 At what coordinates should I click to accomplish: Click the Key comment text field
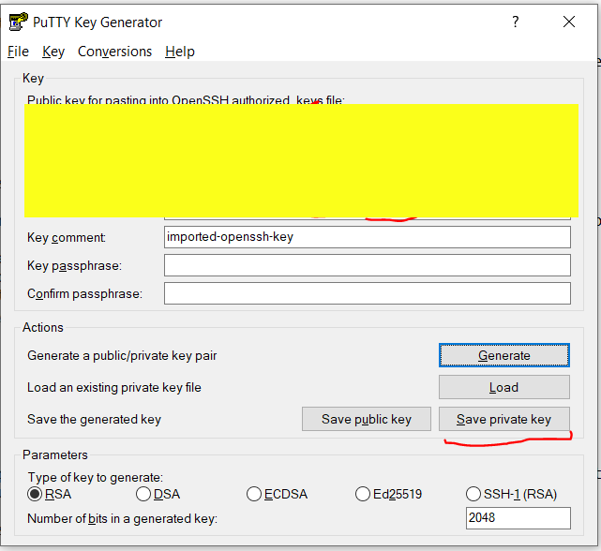click(367, 236)
